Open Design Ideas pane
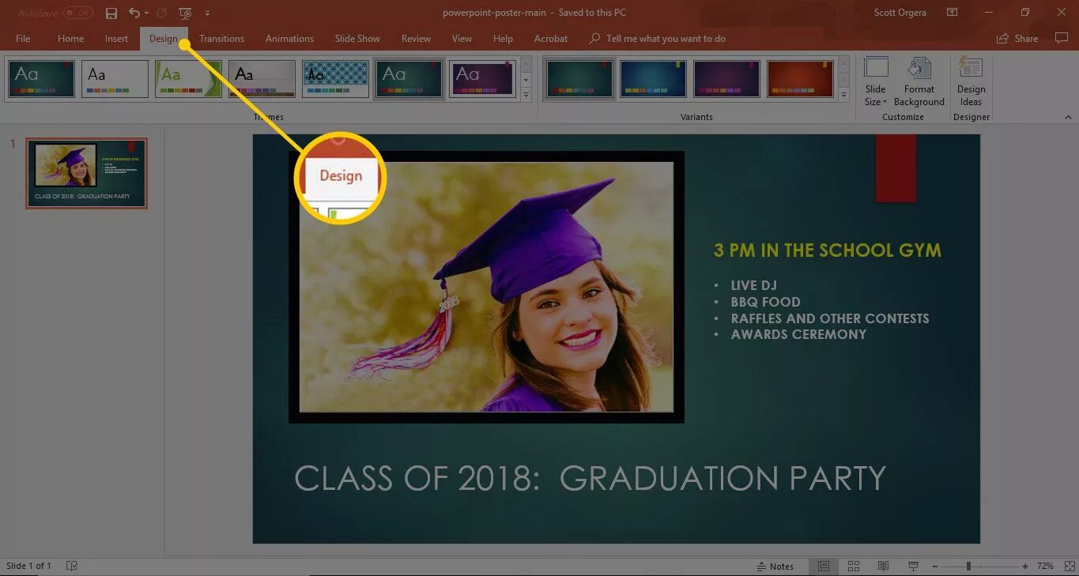Viewport: 1079px width, 576px height. [x=971, y=81]
